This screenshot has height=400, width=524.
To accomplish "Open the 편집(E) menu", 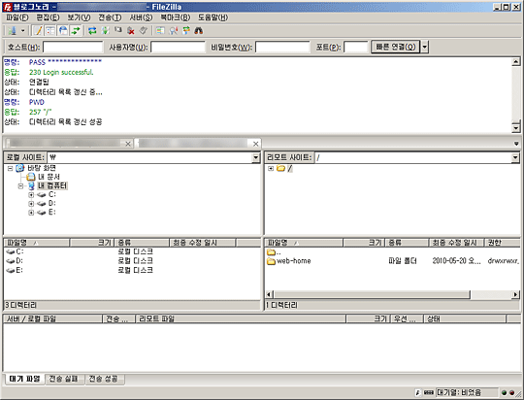I will [x=48, y=17].
